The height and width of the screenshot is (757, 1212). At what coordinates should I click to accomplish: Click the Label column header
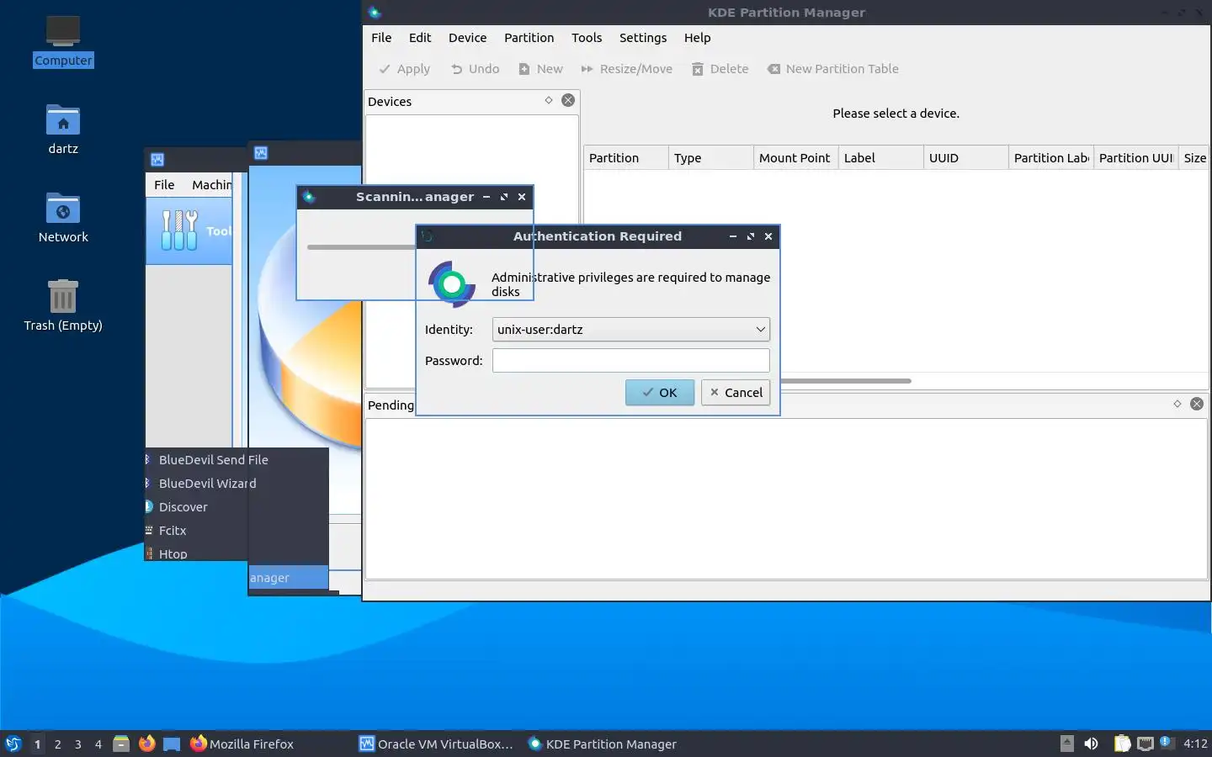pos(881,158)
